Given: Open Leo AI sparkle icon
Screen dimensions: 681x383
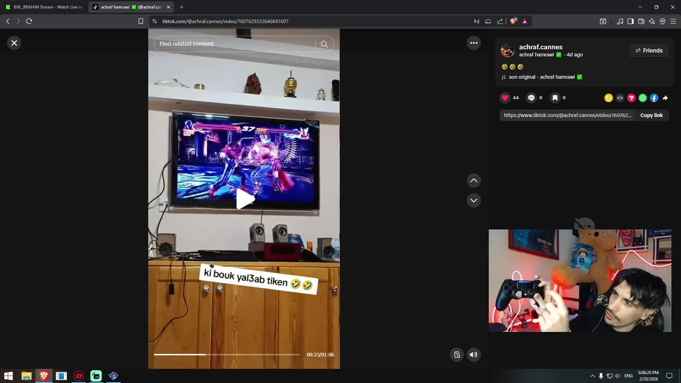Looking at the screenshot, I should pos(652,21).
